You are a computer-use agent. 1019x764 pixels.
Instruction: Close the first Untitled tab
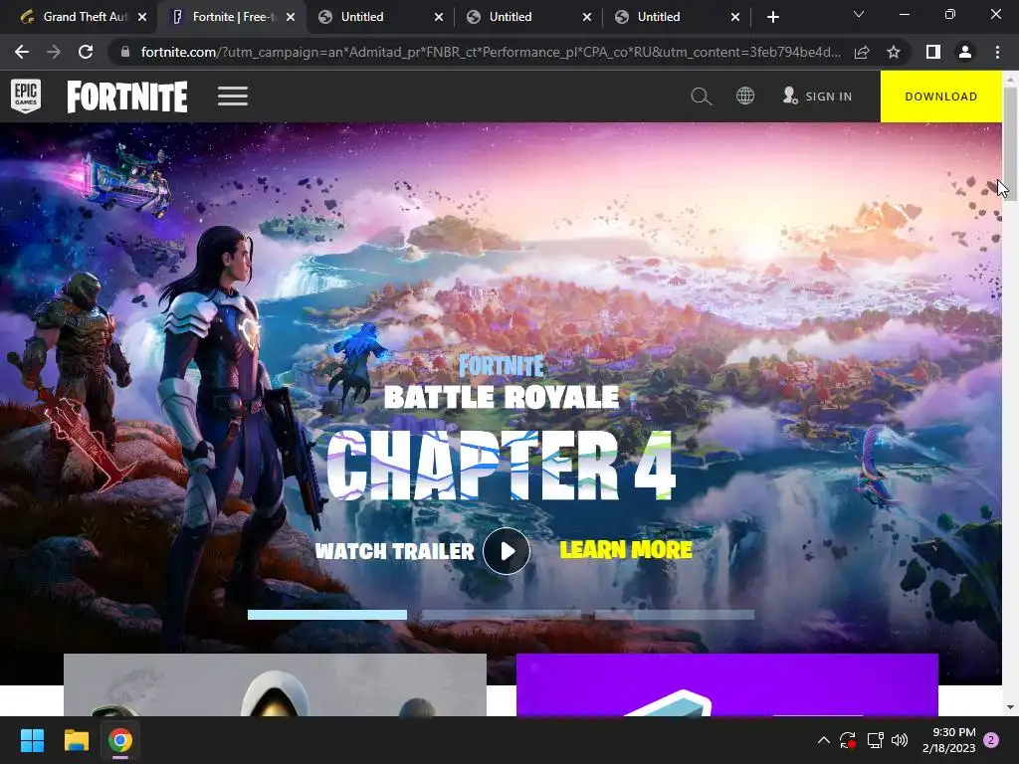[439, 17]
